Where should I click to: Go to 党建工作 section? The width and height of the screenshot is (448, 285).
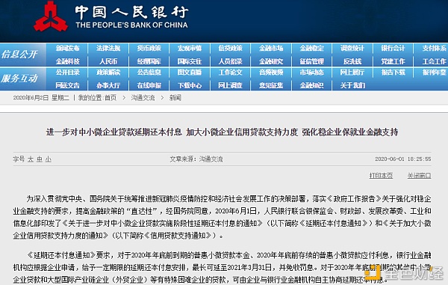[x=393, y=61]
